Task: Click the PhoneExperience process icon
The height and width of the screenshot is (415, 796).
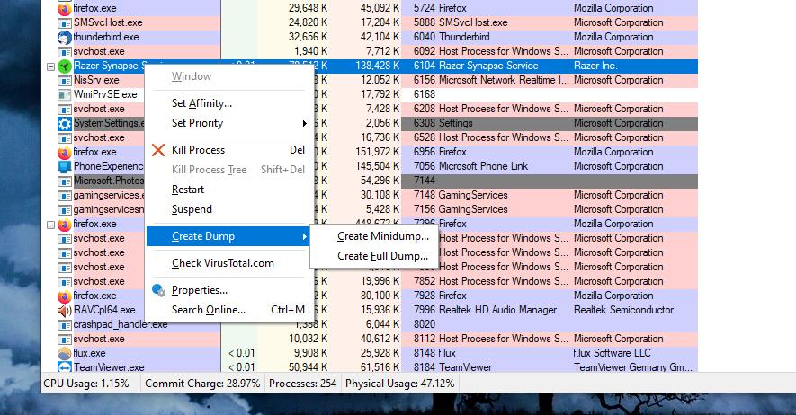Action: coord(65,166)
